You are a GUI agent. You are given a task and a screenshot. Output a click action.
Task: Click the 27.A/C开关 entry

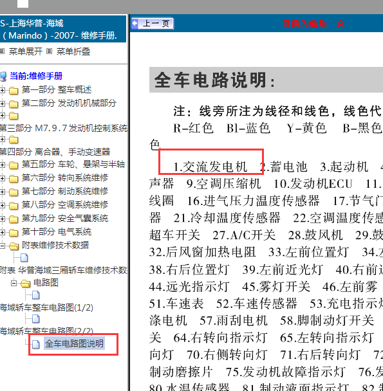click(x=244, y=235)
